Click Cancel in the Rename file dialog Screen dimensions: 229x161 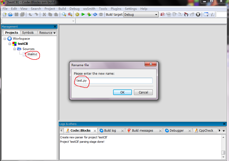pos(143,92)
